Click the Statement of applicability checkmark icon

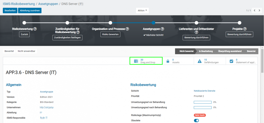point(231,61)
